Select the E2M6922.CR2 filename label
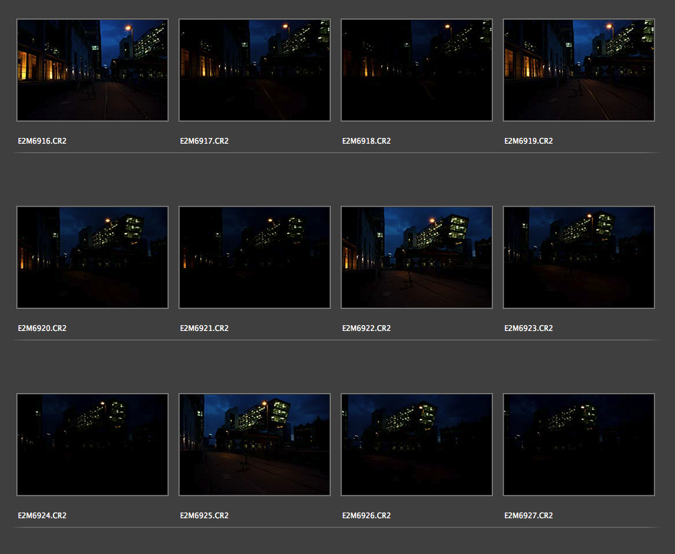 click(366, 329)
